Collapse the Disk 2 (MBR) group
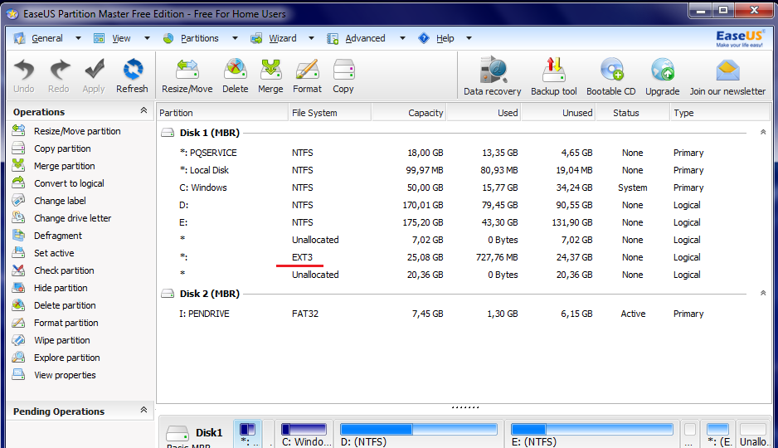 pyautogui.click(x=762, y=293)
